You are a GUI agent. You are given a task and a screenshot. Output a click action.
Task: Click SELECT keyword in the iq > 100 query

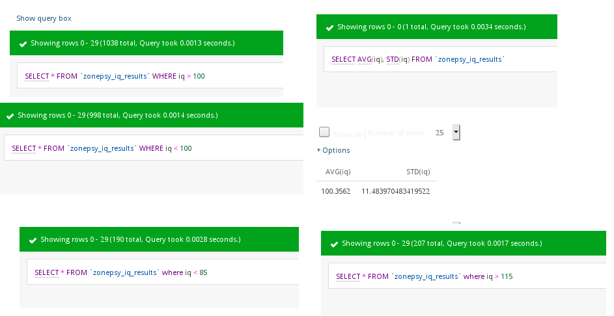[x=36, y=76]
